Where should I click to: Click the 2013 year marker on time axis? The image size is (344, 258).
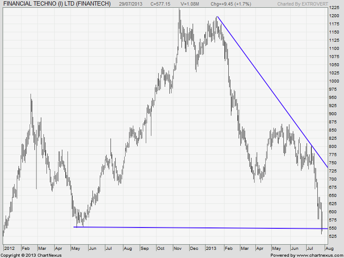tap(211, 248)
